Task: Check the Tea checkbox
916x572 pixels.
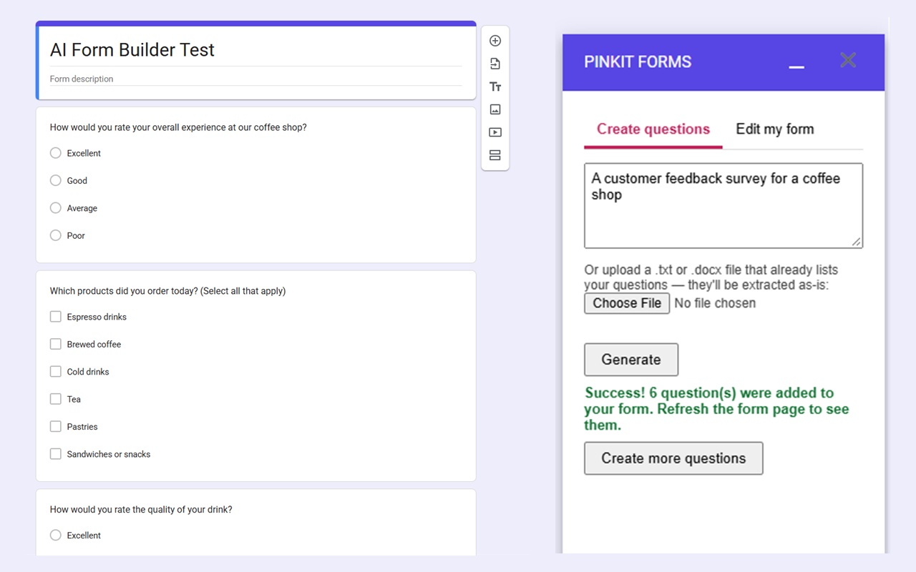Action: (x=56, y=399)
